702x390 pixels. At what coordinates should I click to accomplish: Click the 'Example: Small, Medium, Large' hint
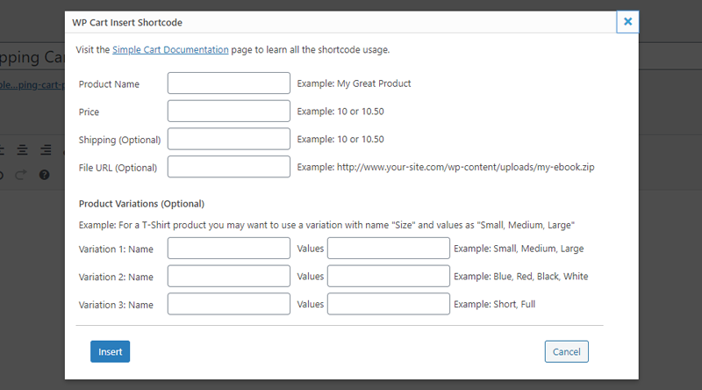519,249
